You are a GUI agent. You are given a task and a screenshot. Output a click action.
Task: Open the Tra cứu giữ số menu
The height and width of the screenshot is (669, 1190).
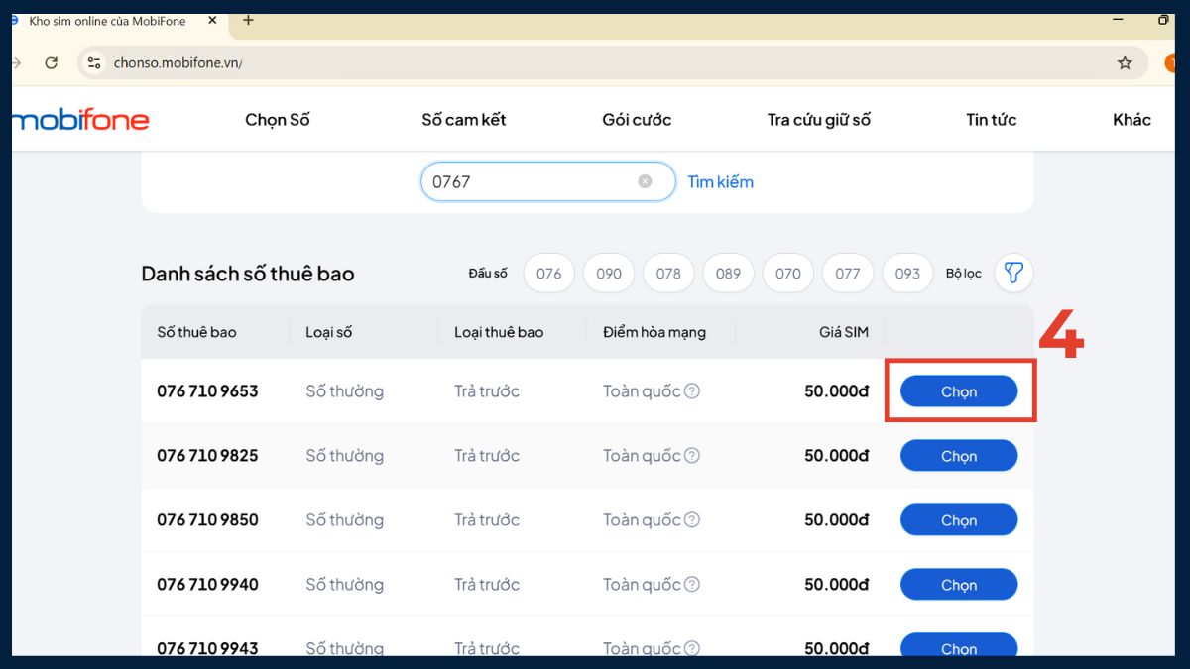[819, 119]
